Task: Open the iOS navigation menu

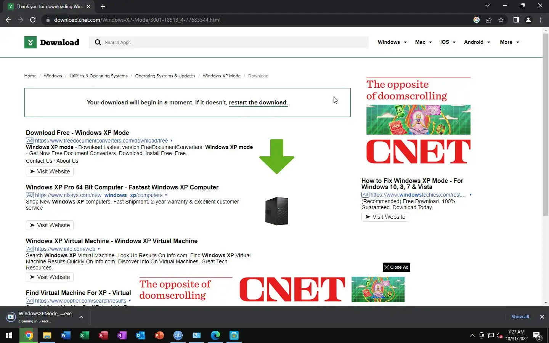Action: click(448, 42)
